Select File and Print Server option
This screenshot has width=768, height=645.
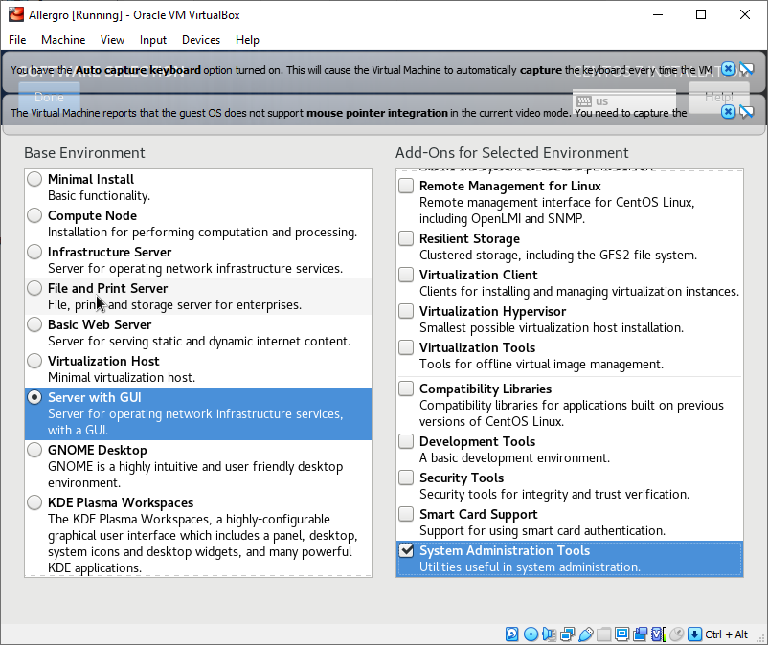[x=34, y=288]
